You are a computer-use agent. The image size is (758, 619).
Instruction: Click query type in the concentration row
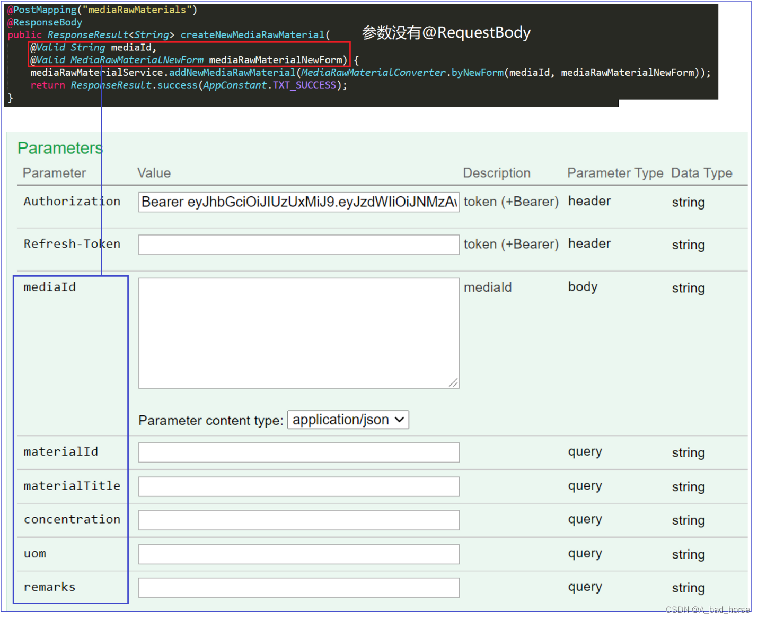pos(585,519)
